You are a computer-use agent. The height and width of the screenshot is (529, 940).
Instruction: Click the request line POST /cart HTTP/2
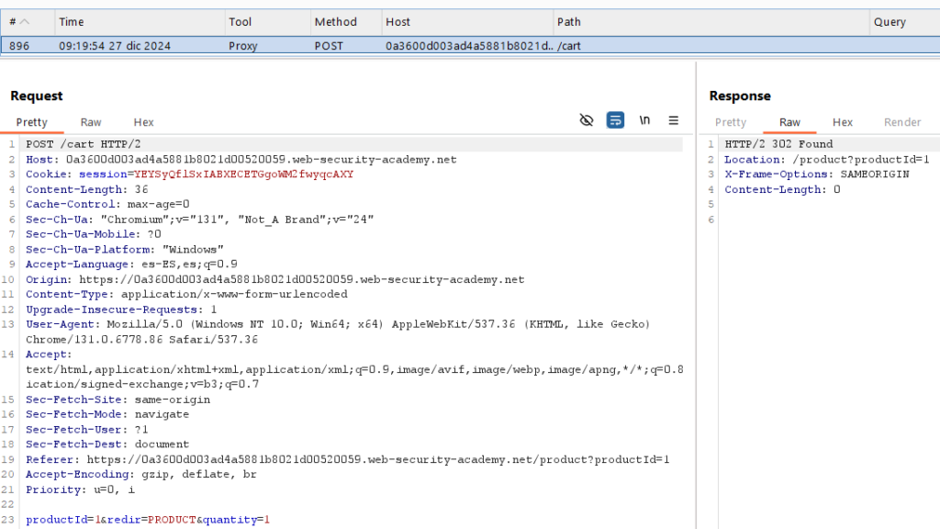pos(84,144)
